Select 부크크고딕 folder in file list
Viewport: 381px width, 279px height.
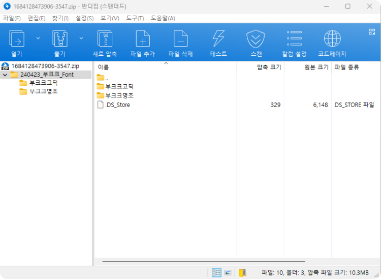coord(115,86)
